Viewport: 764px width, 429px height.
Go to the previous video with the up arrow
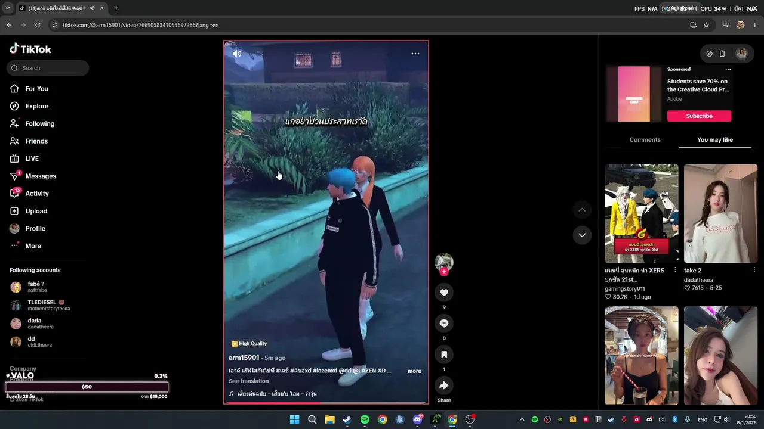(x=582, y=210)
